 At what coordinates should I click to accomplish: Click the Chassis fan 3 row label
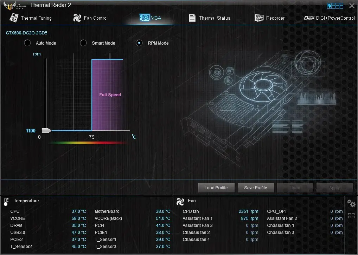[x=281, y=233]
